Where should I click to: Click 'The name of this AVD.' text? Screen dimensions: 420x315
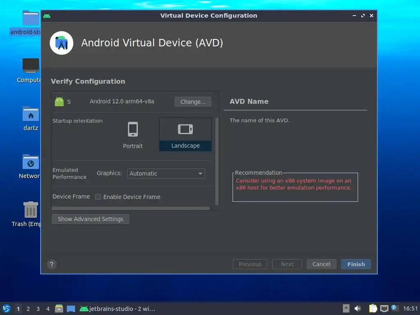[260, 121]
